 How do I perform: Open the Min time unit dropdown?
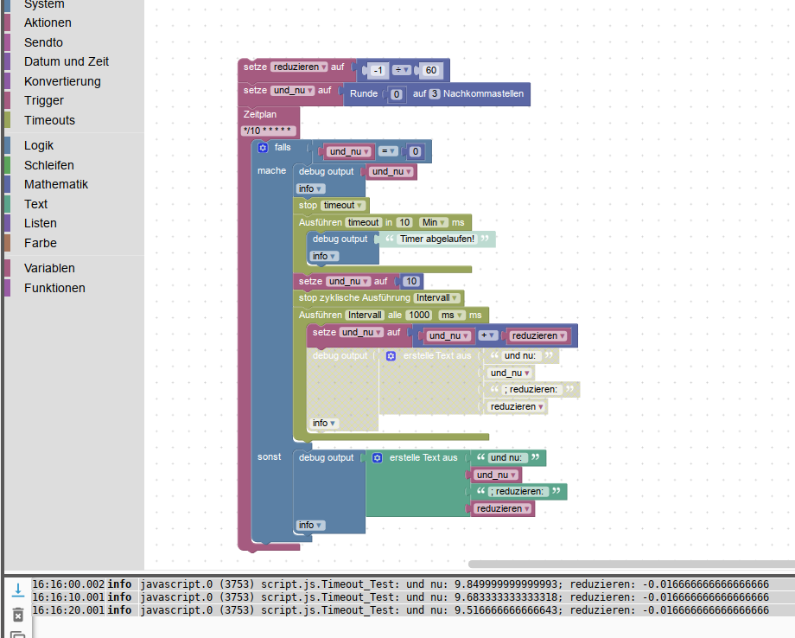point(434,223)
